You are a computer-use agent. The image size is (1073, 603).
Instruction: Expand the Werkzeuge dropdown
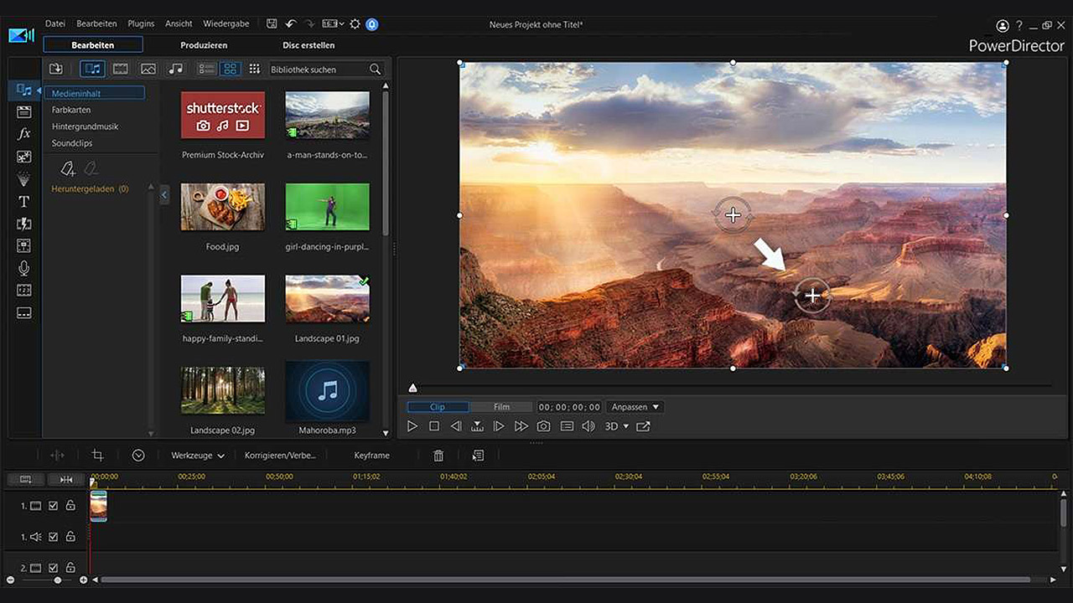point(198,456)
